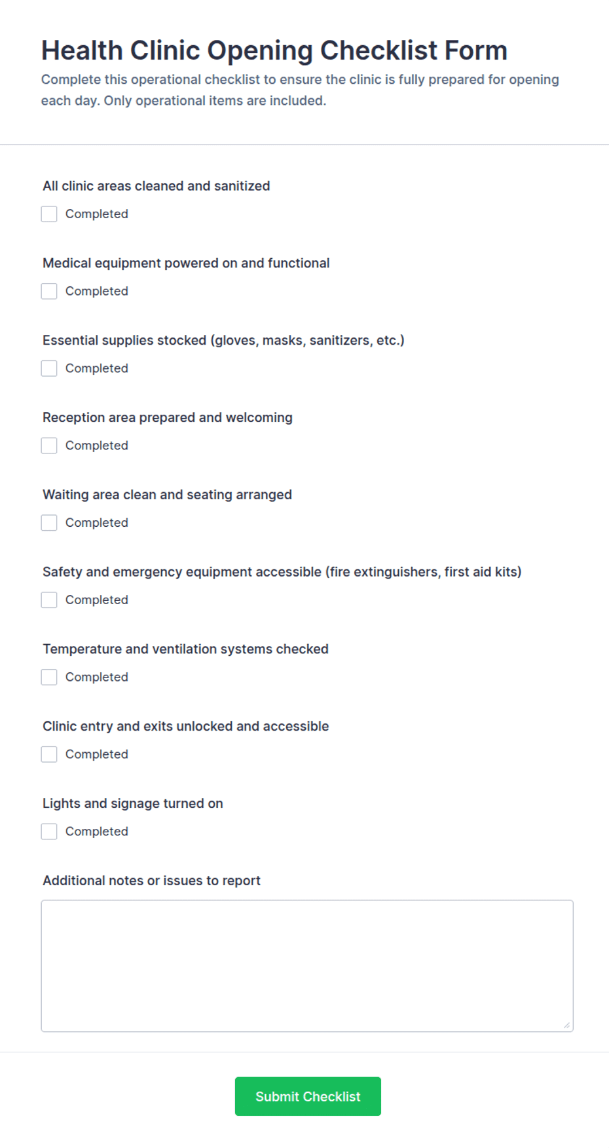This screenshot has height=1148, width=609.
Task: Click the 'Completed' label under Essential supplies stocked
Action: pyautogui.click(x=97, y=368)
